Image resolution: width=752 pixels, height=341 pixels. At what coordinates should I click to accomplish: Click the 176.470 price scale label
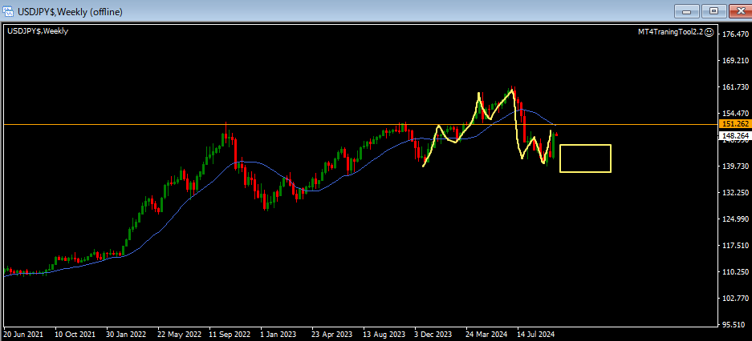734,34
